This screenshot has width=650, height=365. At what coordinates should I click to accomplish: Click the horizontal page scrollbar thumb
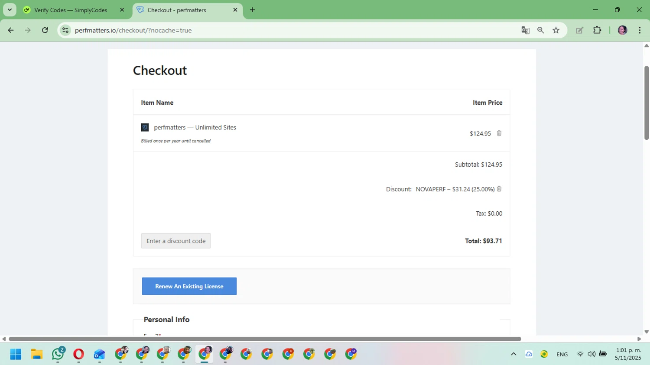pyautogui.click(x=265, y=339)
